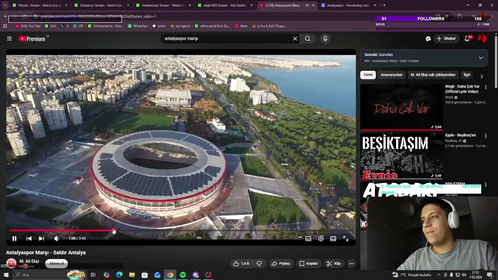Launch Microsoft Edge from taskbar
This screenshot has width=498, height=280.
(x=119, y=275)
